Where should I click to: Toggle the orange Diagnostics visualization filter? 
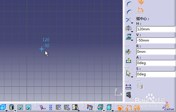coord(120,108)
